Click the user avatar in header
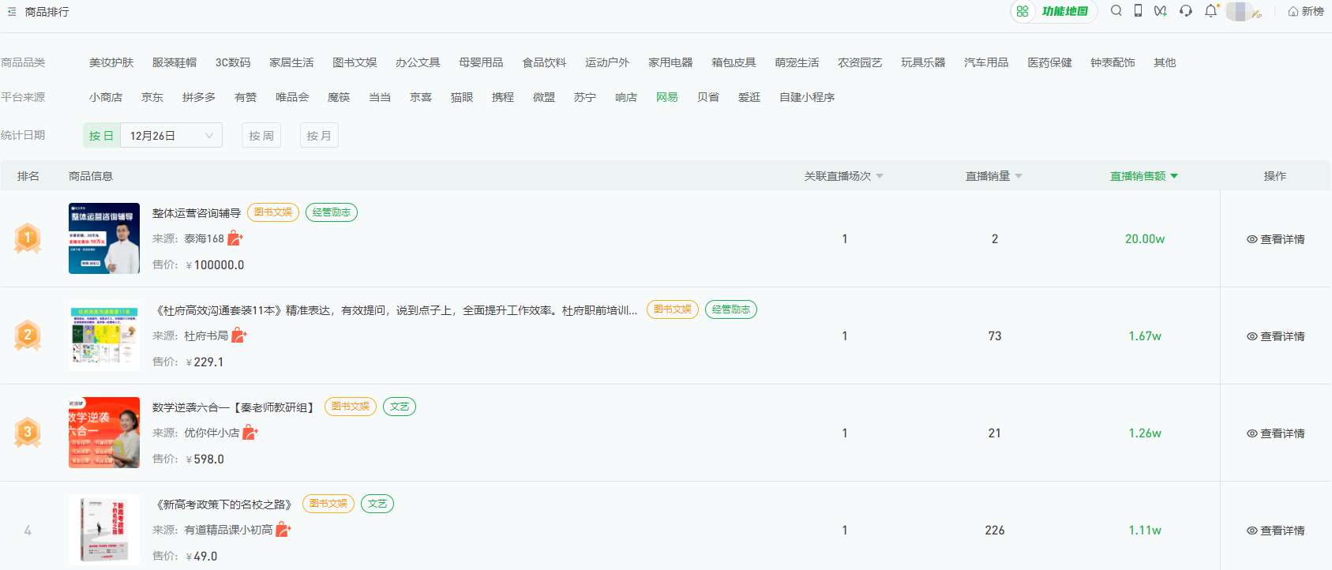 pos(1240,12)
